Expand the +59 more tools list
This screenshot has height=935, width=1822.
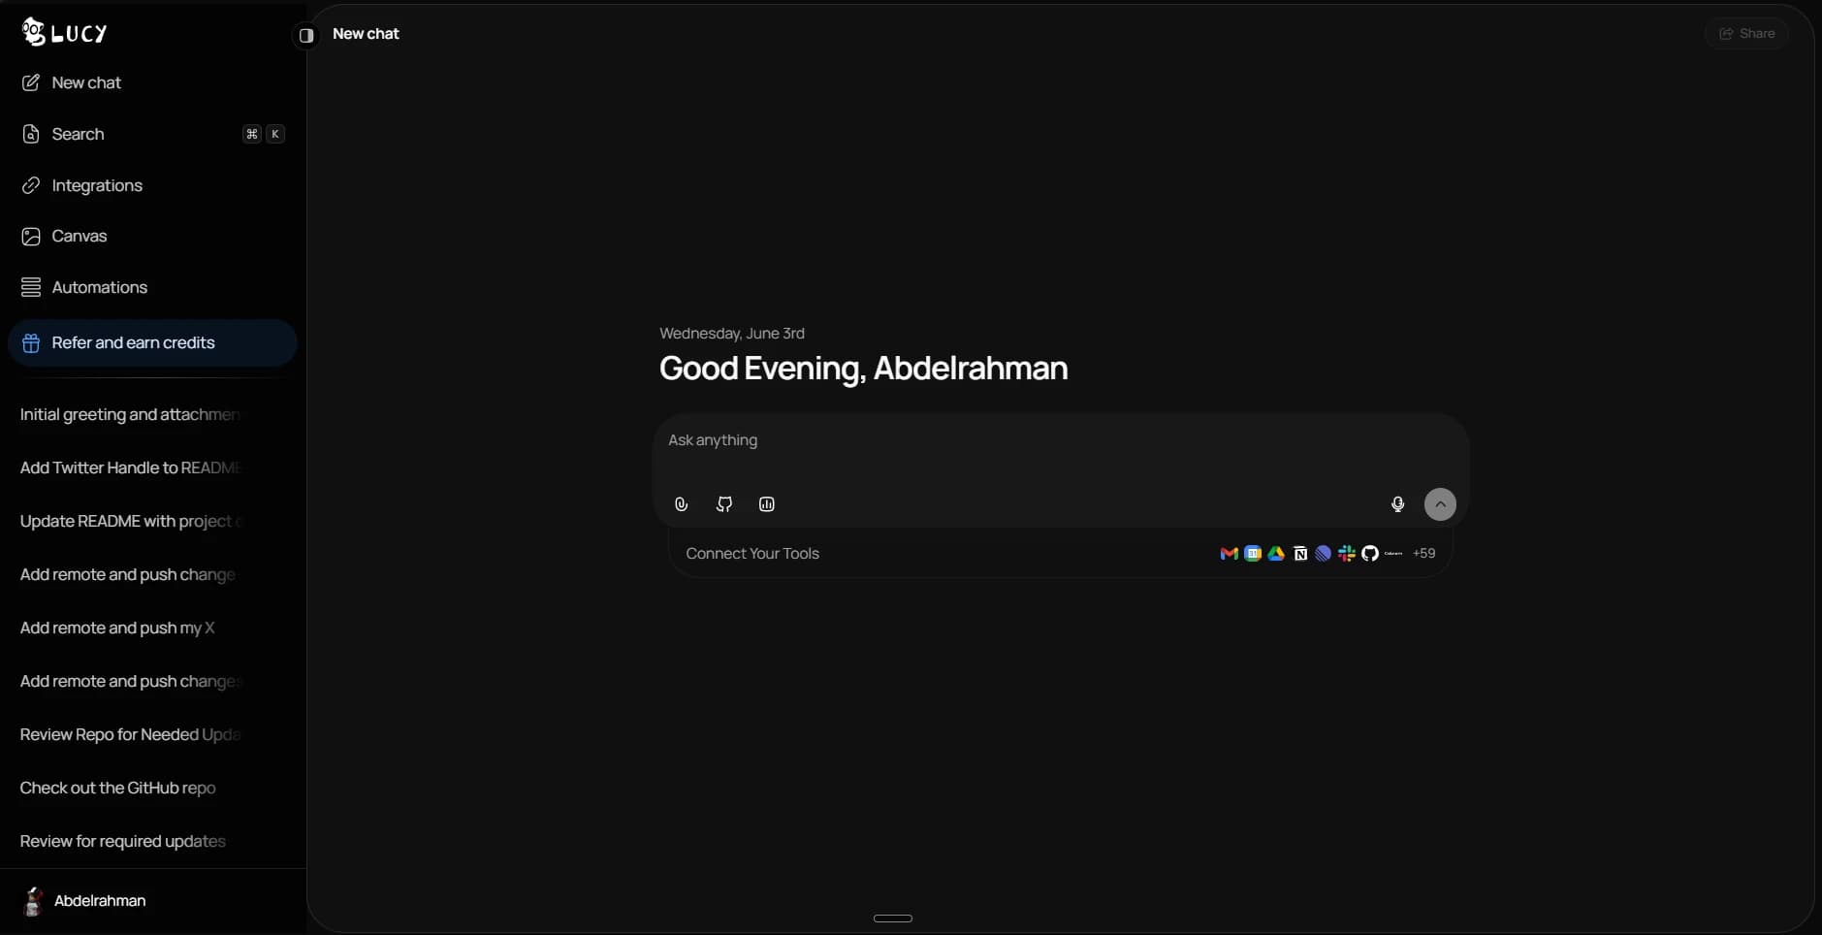coord(1423,554)
